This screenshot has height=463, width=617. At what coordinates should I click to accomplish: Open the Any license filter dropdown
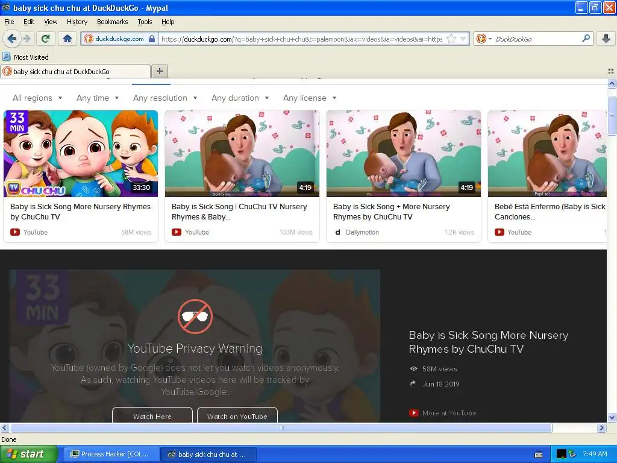310,98
